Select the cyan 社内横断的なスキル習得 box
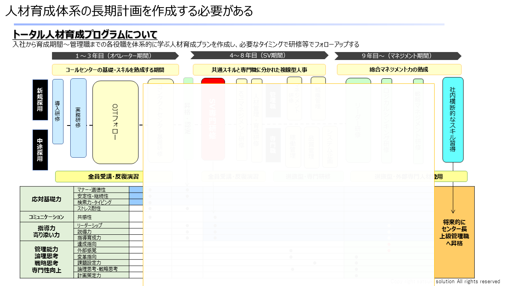508x286 pixels. point(453,120)
